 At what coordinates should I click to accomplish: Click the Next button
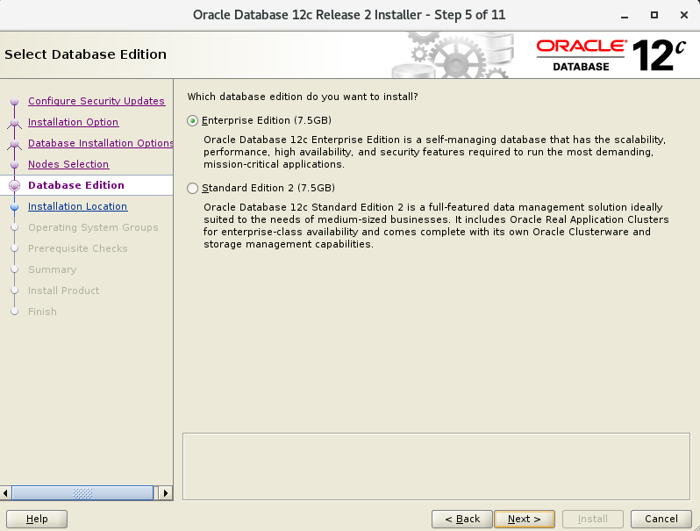coord(524,519)
